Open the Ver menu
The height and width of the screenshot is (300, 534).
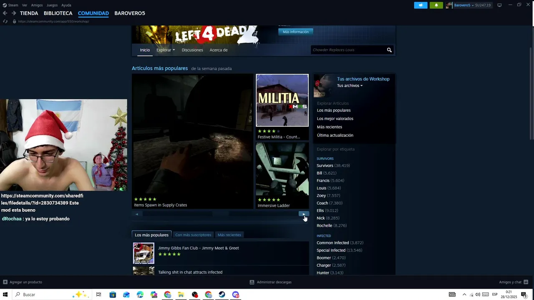(25, 5)
